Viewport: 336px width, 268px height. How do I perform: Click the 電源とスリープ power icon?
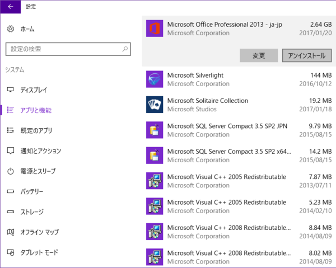pos(11,171)
